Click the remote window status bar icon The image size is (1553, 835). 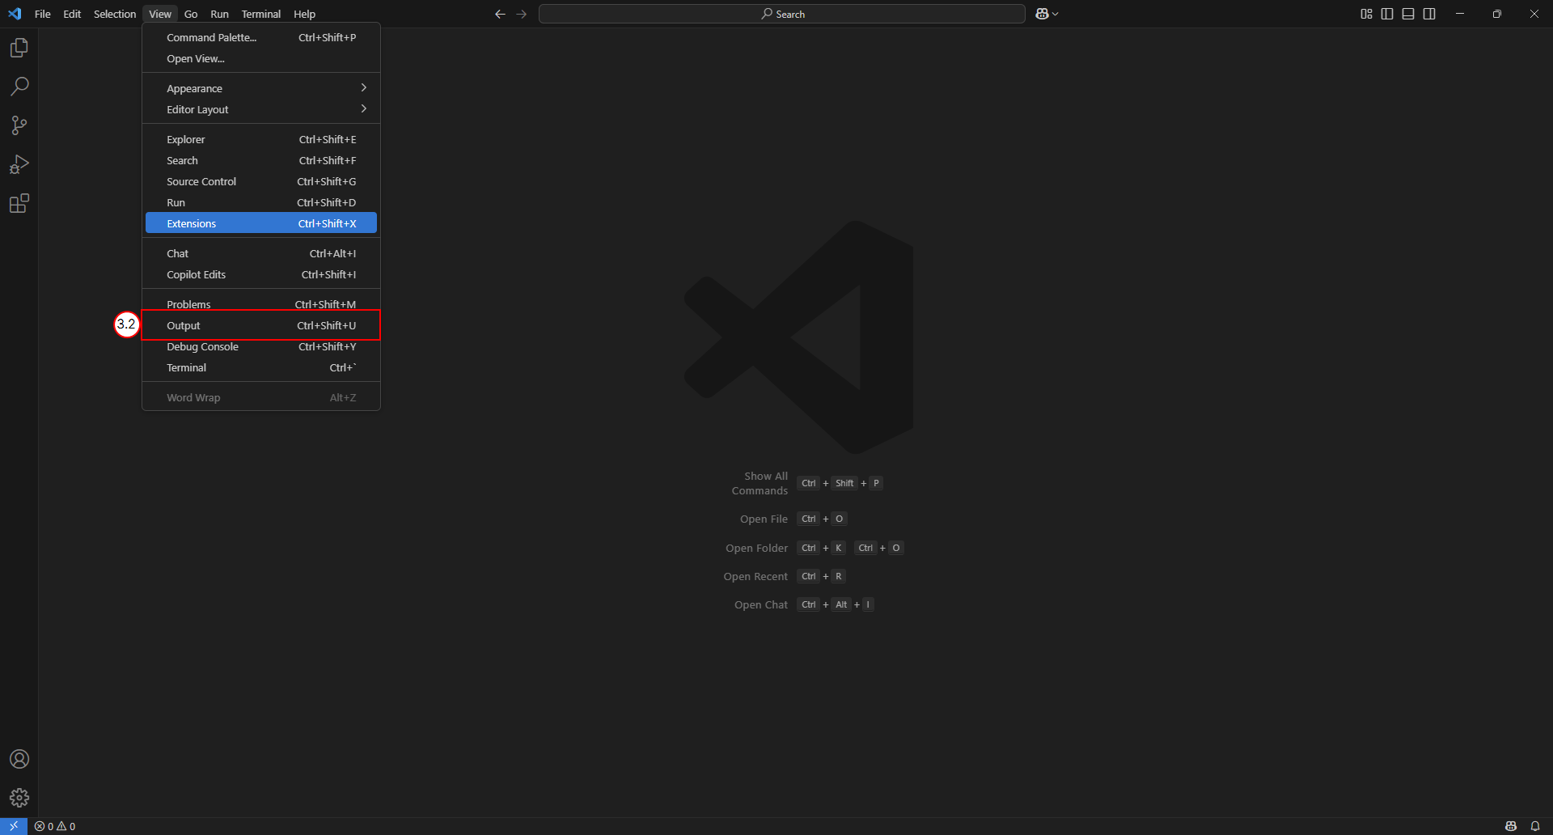(x=14, y=826)
